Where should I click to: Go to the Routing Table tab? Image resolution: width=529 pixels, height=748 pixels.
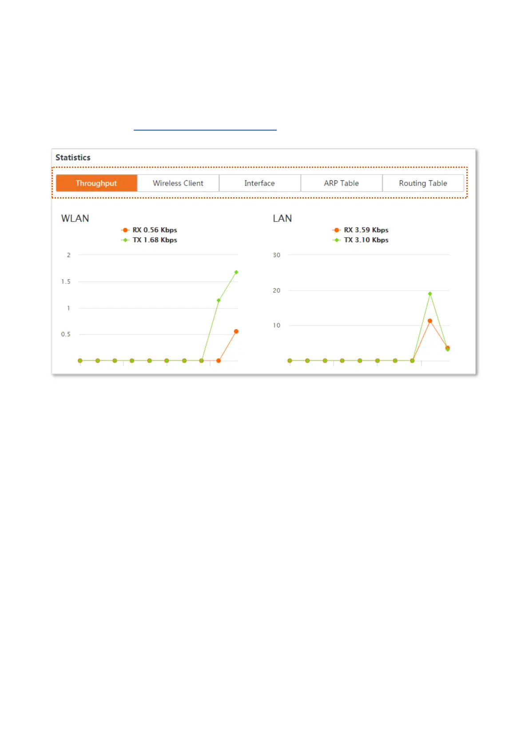[423, 183]
